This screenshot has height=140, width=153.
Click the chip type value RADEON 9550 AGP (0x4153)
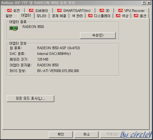(x=59, y=48)
